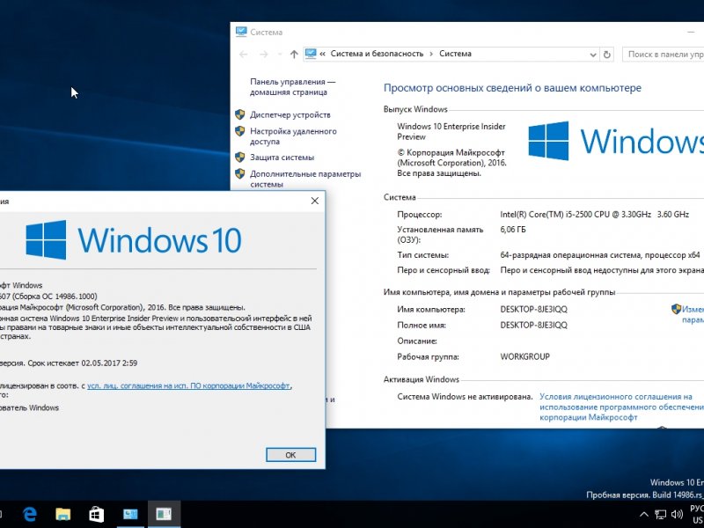The height and width of the screenshot is (528, 704).
Task: Switch to the winver taskbar button
Action: pyautogui.click(x=164, y=514)
